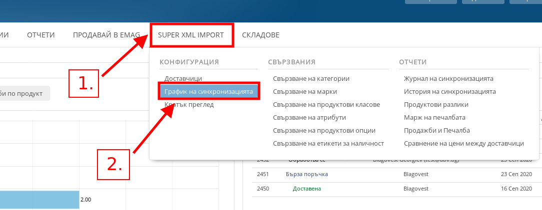Image resolution: width=542 pixels, height=210 pixels.
Task: Open the ПРОДАВАЙ В EMAG menu
Action: pyautogui.click(x=106, y=35)
